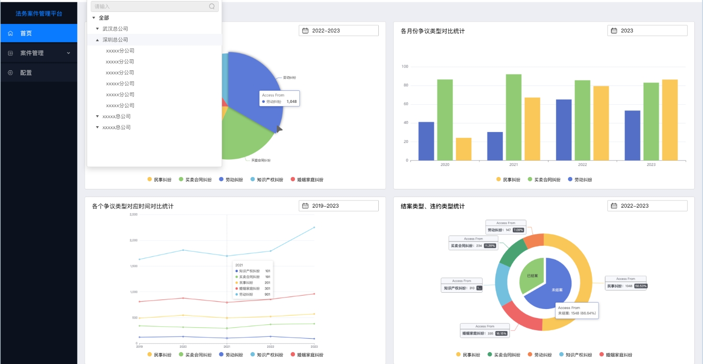Click the yellow 2023 bar in bar chart

pos(670,120)
